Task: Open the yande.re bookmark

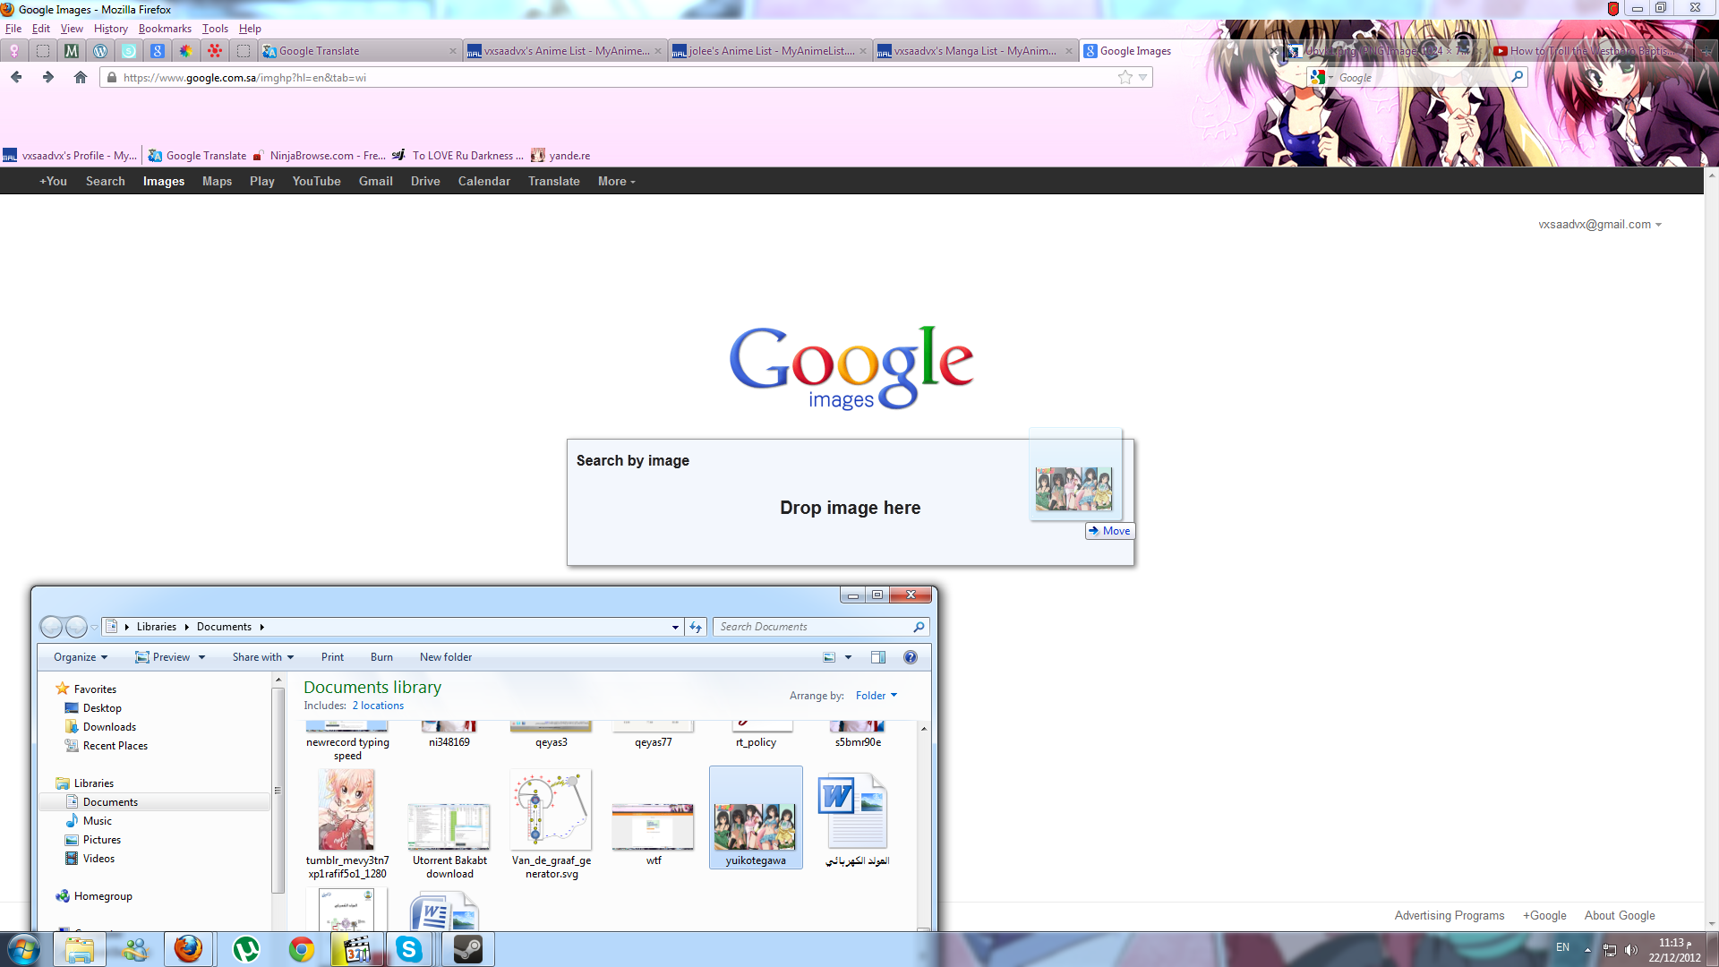Action: tap(560, 156)
